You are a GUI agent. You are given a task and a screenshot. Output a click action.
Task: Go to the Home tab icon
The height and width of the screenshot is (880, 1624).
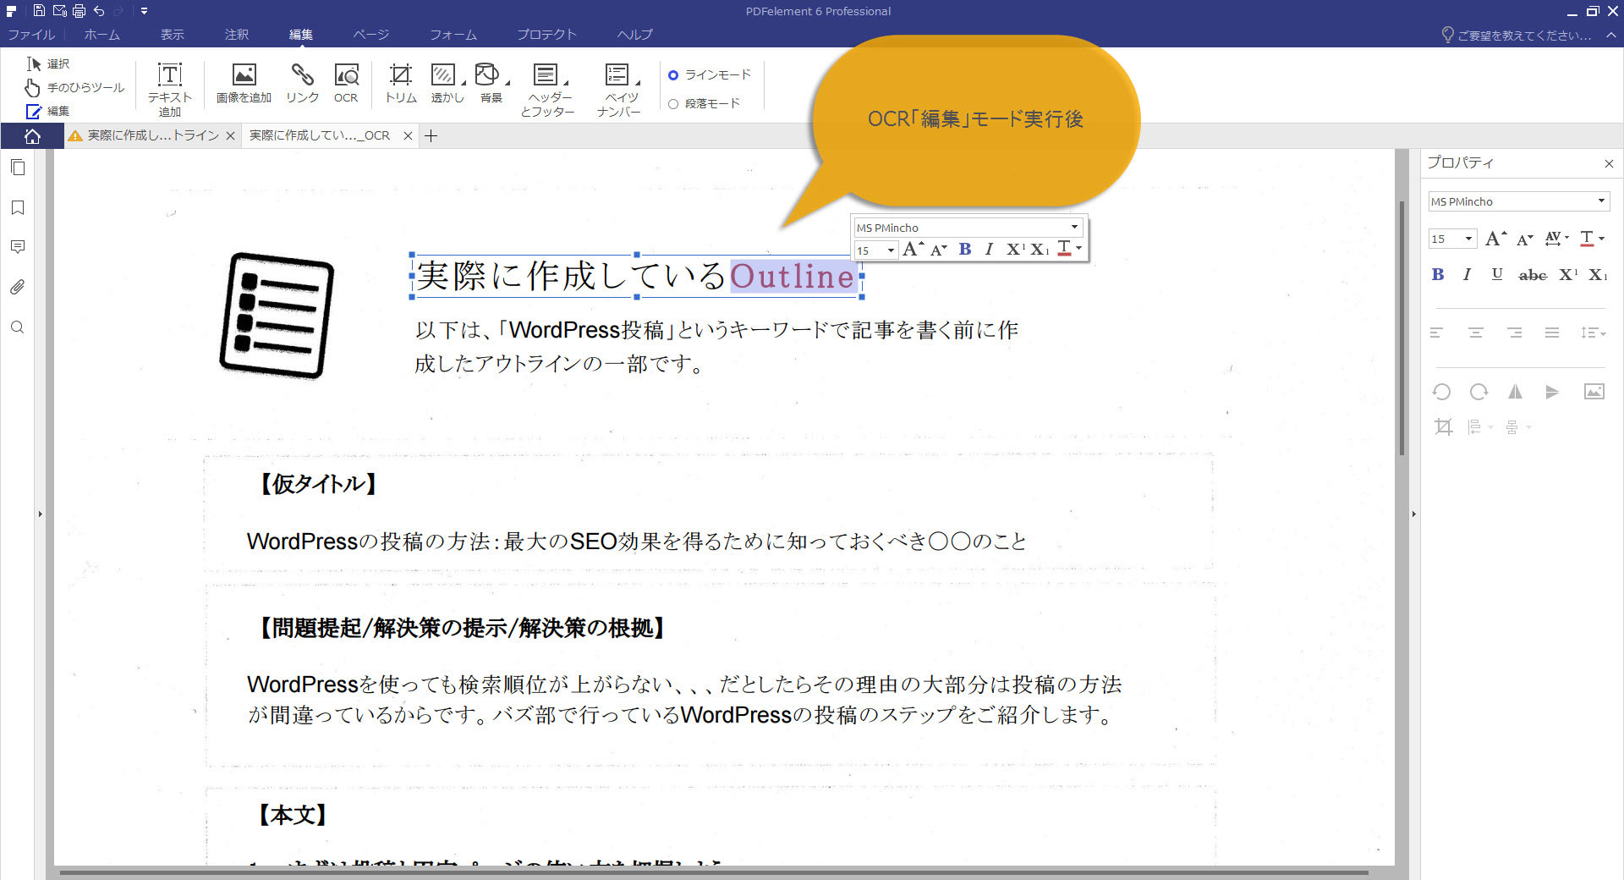tap(32, 136)
